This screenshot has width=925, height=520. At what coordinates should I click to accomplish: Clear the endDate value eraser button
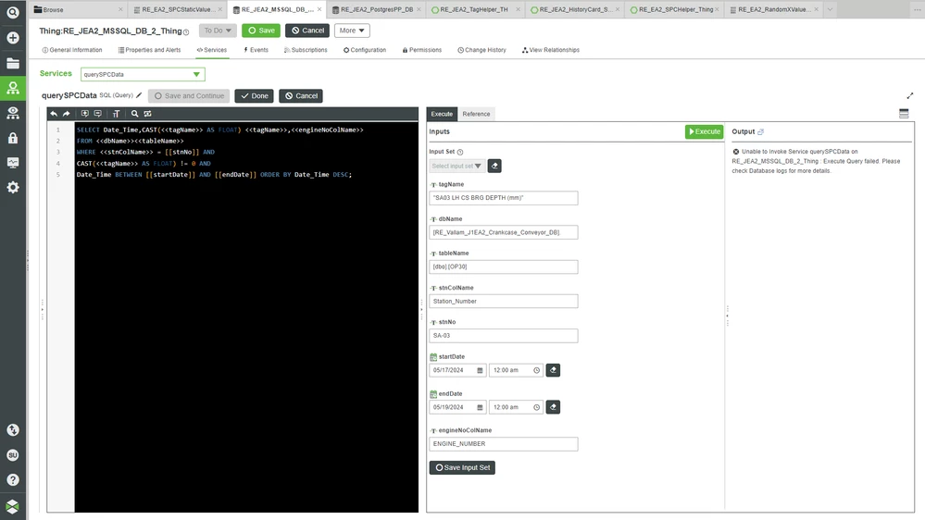coord(553,407)
